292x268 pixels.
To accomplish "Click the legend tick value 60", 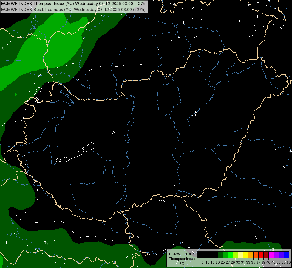I will [289, 262].
